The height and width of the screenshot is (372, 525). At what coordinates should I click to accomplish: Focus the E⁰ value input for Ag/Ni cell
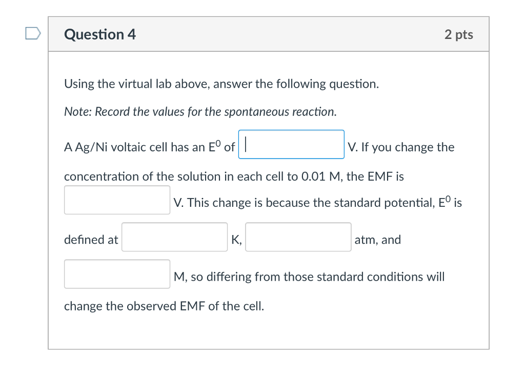coord(291,145)
